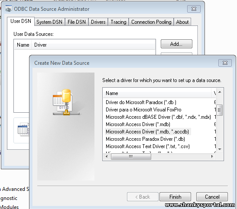Viewport: 237px width, 209px height.
Task: Go to the Connection Pooling tab
Action: (x=151, y=22)
